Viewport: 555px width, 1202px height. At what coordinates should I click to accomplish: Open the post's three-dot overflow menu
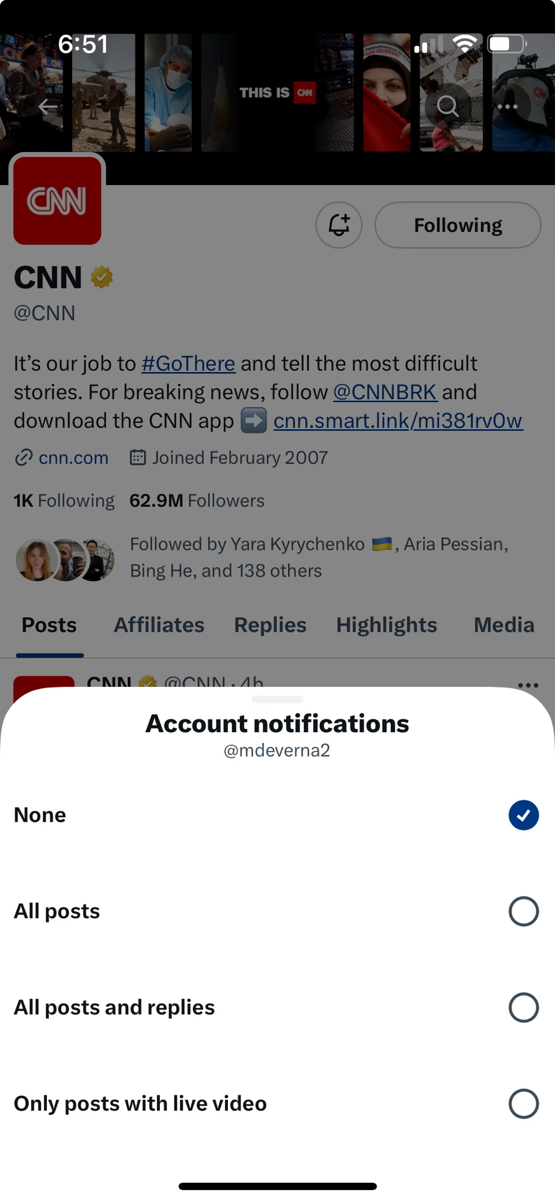tap(528, 685)
